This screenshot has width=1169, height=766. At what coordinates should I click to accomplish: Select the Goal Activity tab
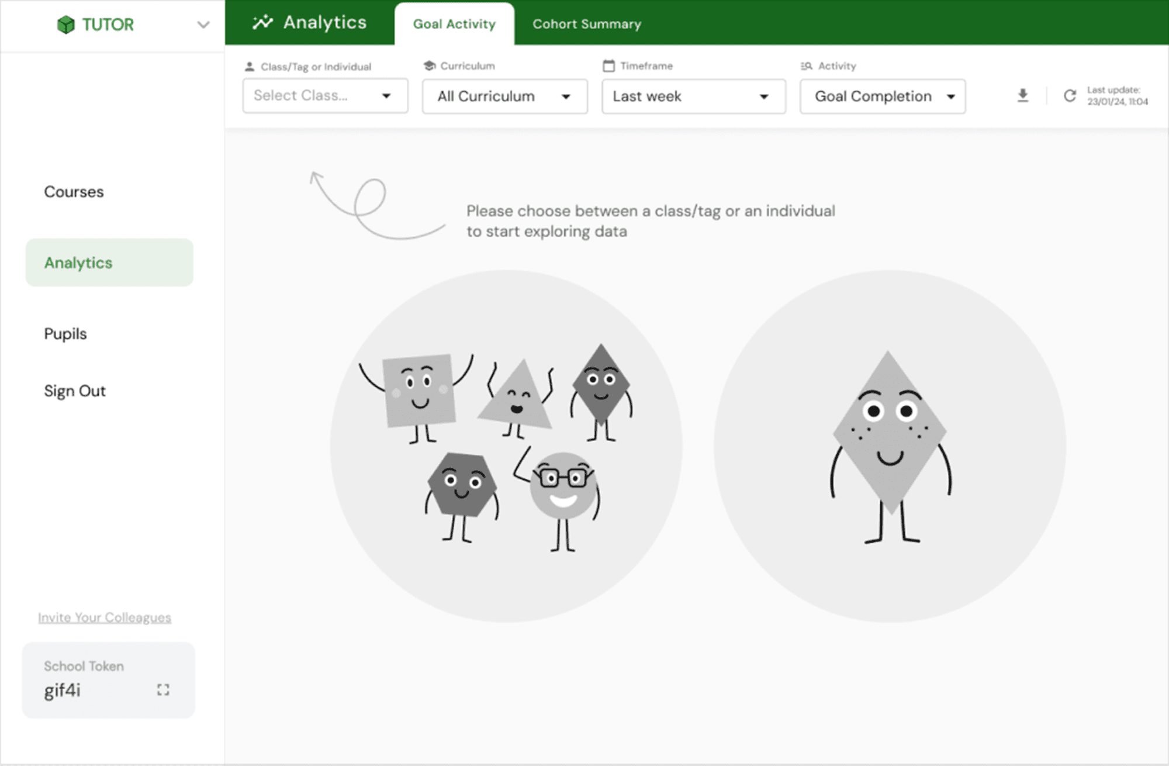point(454,24)
